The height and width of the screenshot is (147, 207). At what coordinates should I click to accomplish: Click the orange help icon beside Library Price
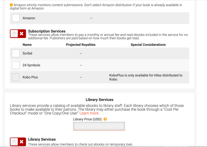click(x=105, y=119)
